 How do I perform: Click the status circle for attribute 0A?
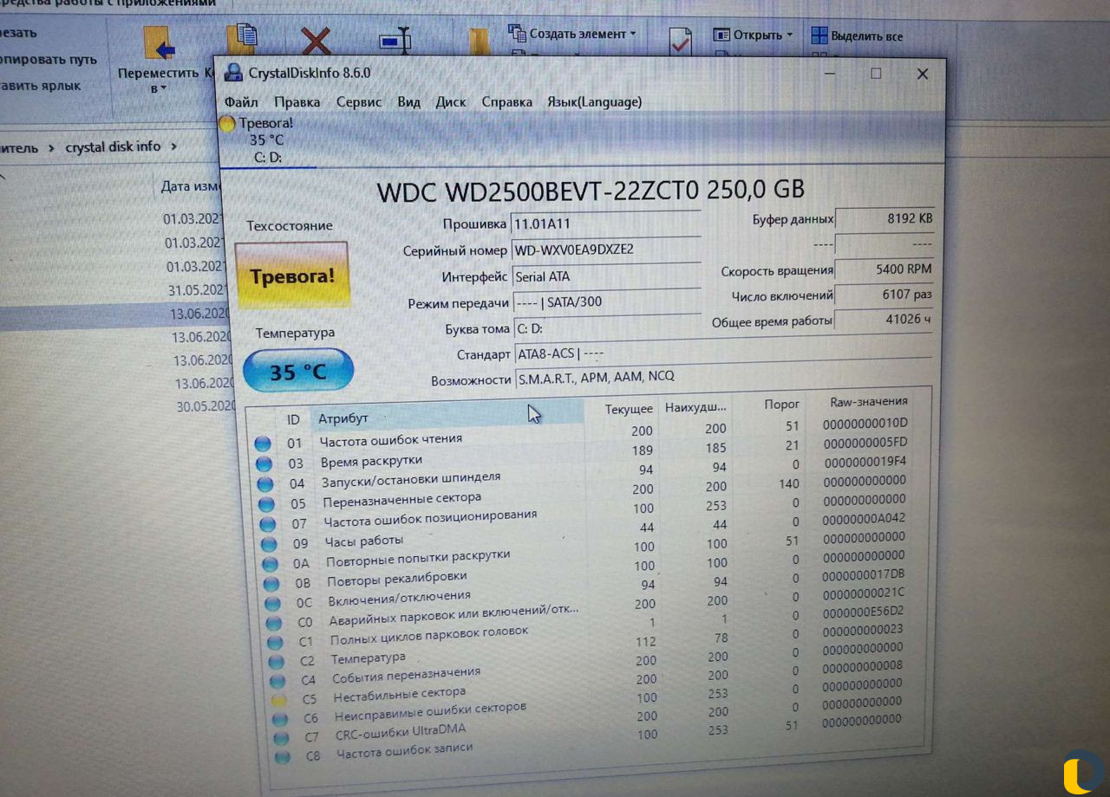tap(271, 564)
